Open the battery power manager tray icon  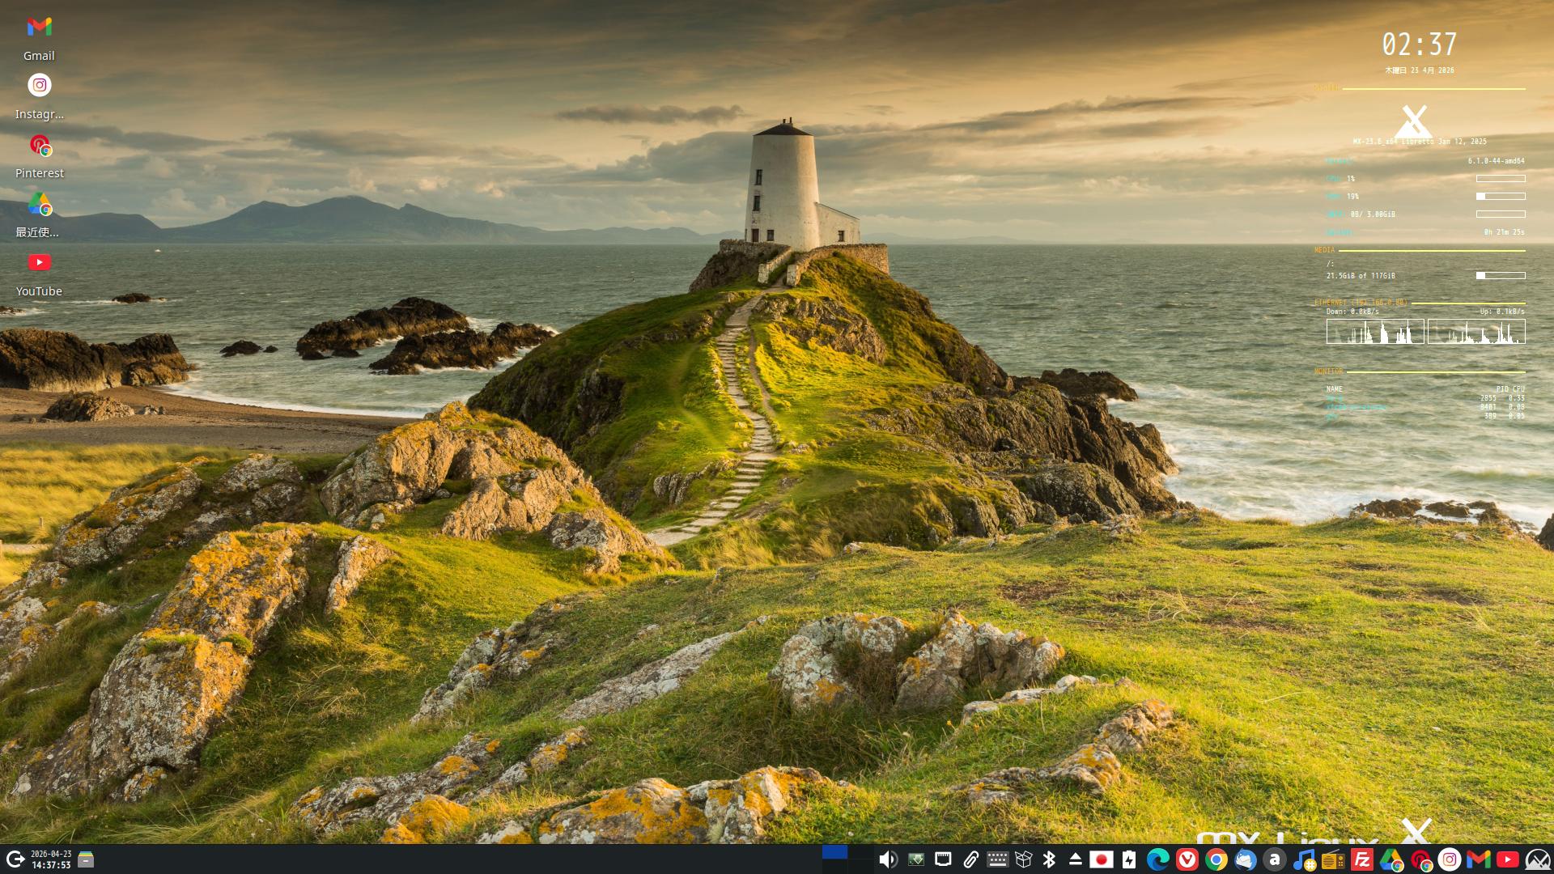1129,859
